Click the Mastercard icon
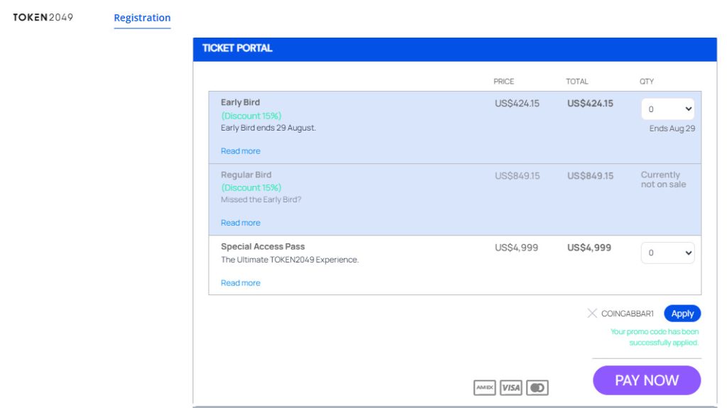The height and width of the screenshot is (408, 727). tap(537, 387)
